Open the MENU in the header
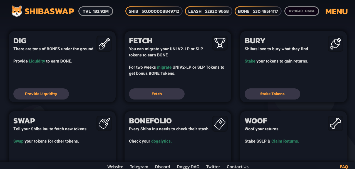 336,11
